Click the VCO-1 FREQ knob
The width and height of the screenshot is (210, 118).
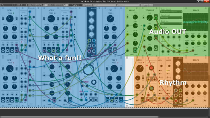point(114,69)
